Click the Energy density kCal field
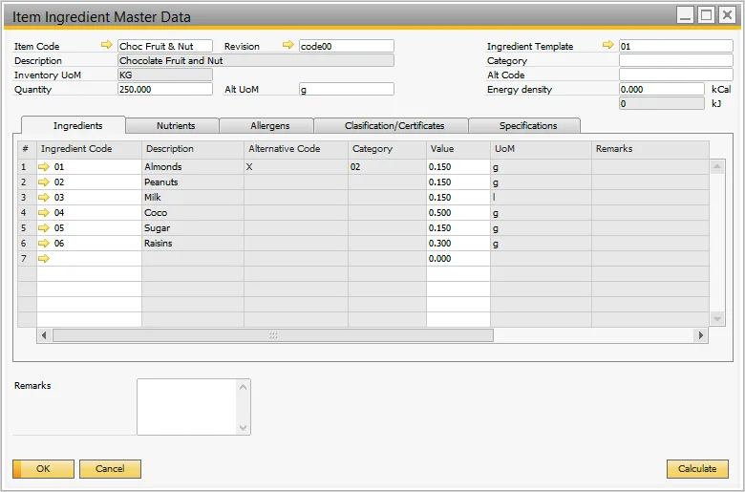The width and height of the screenshot is (745, 492). pyautogui.click(x=661, y=89)
